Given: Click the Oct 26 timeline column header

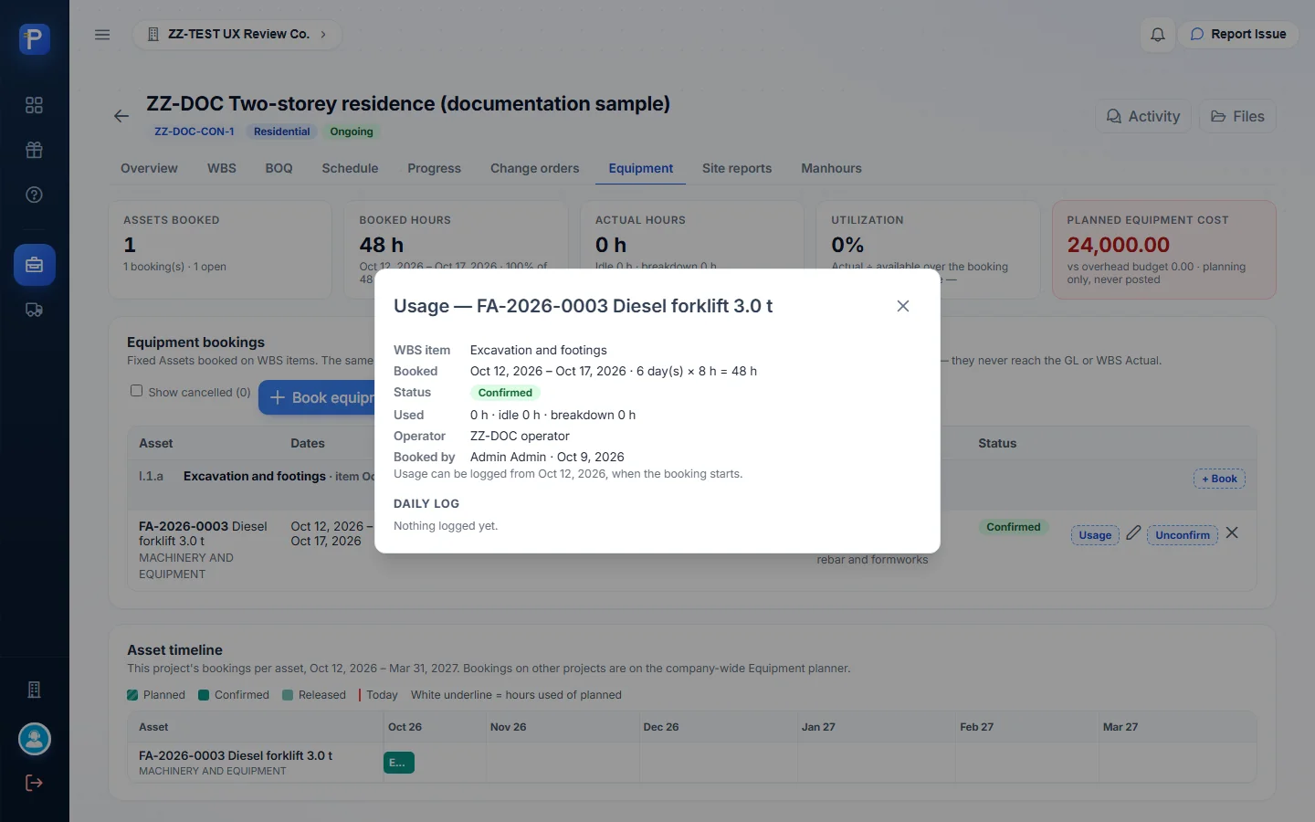Looking at the screenshot, I should pos(405,727).
